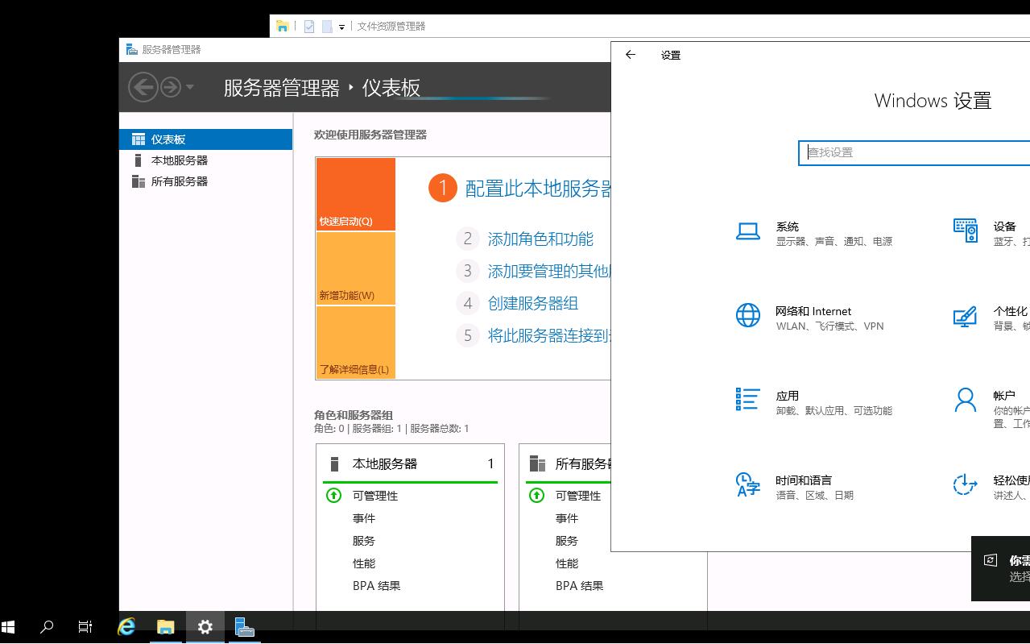Open the 快速启动(Q) tile
The height and width of the screenshot is (644, 1030).
(x=356, y=194)
